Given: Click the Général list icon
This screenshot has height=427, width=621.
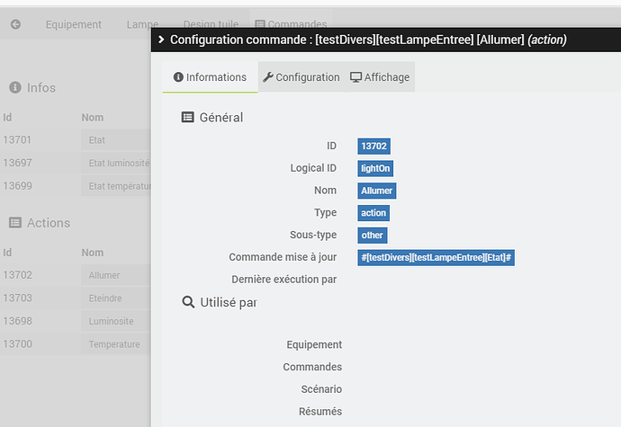Looking at the screenshot, I should pyautogui.click(x=188, y=117).
